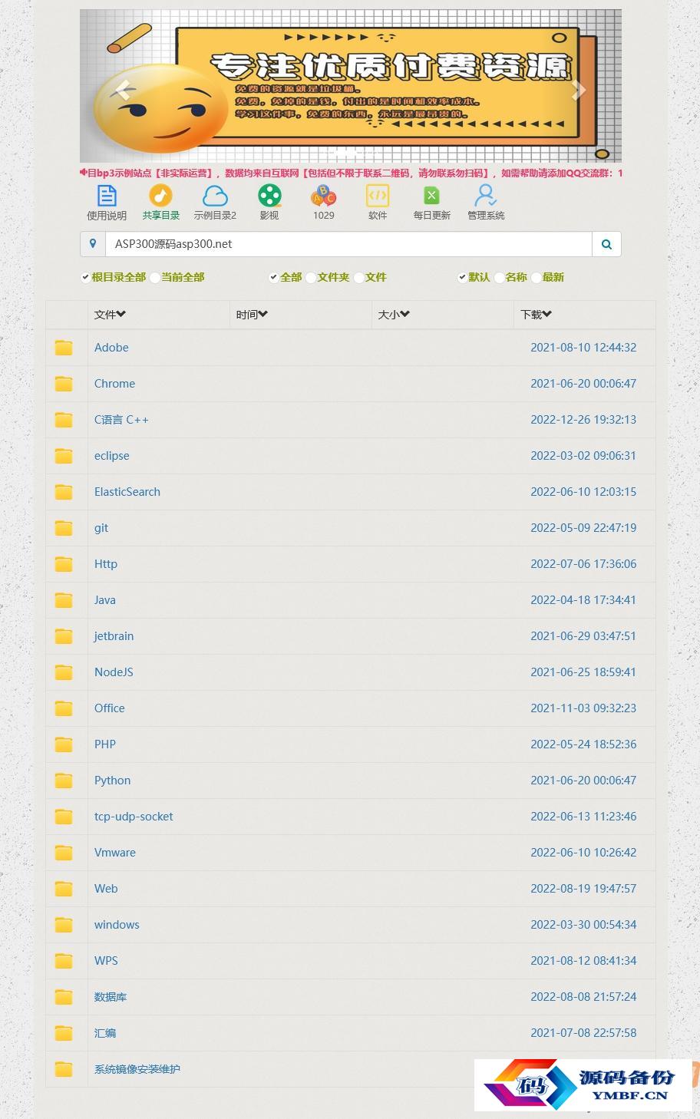Open the 1029 ABC balls icon
Viewport: 700px width, 1119px height.
click(x=323, y=196)
